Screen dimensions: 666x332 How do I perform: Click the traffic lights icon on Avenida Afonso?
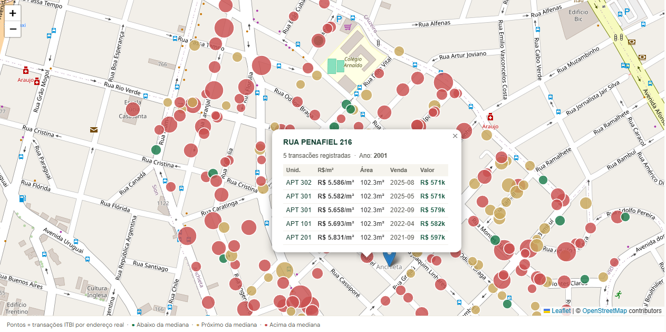tap(619, 37)
